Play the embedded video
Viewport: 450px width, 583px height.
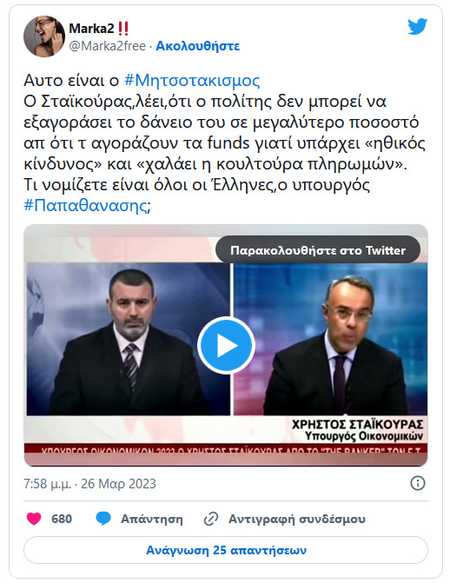(x=226, y=346)
